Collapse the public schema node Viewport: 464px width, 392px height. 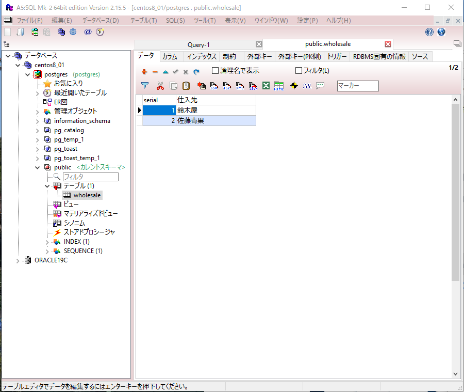38,167
